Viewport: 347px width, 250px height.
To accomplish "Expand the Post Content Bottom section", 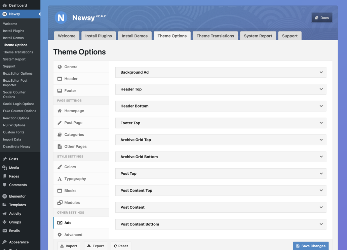I will click(221, 224).
